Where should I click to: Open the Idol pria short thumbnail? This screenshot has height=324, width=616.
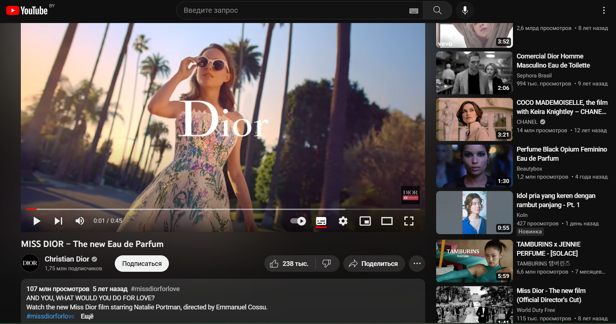point(475,213)
